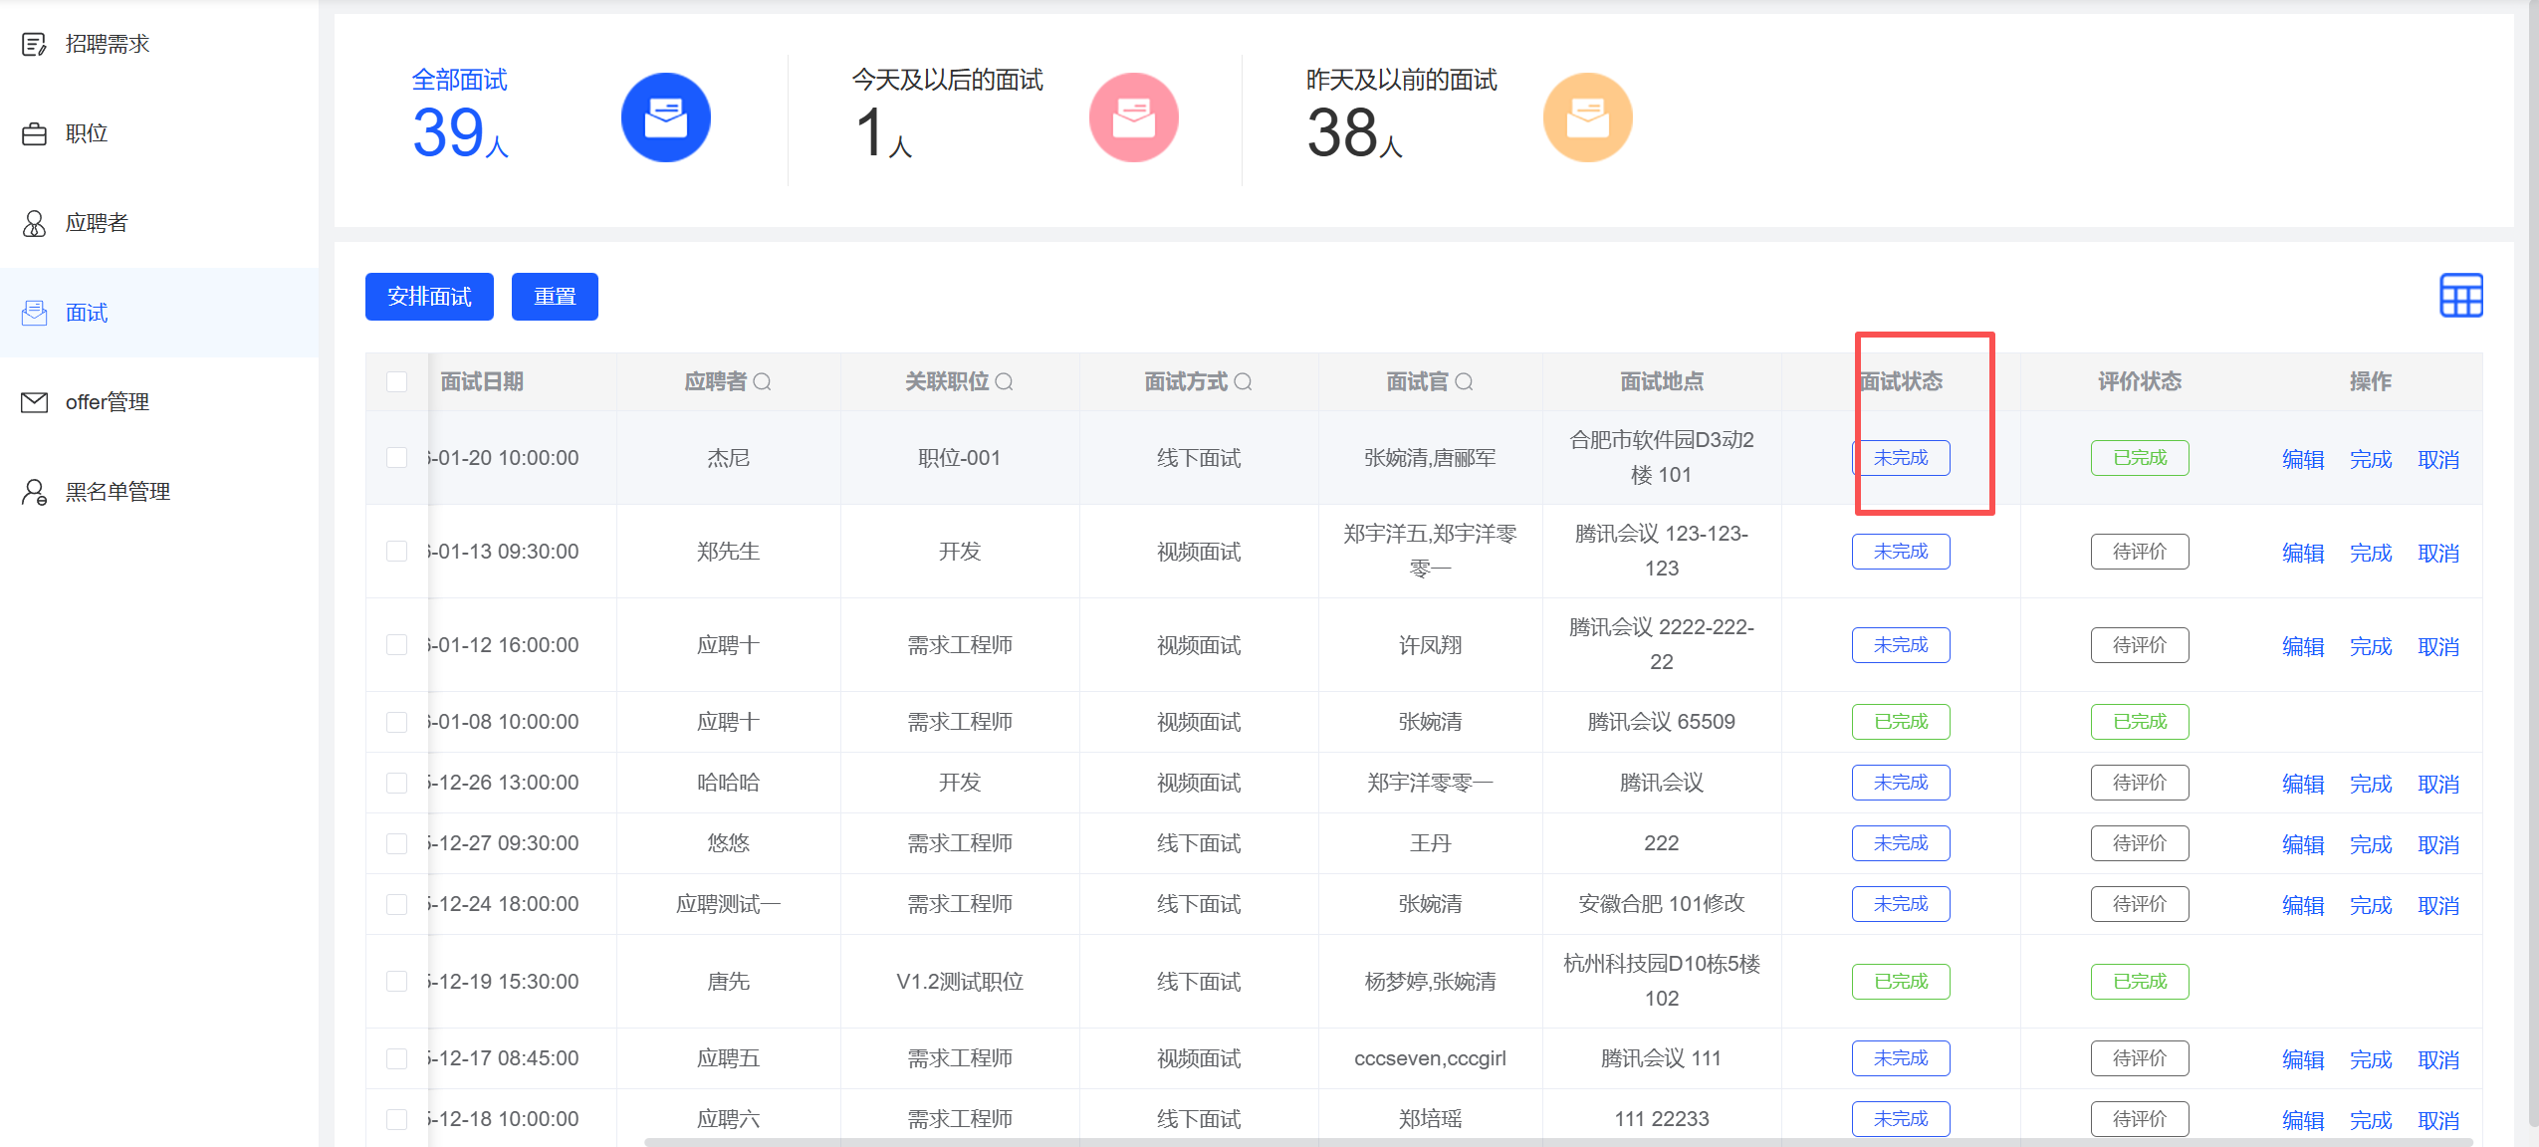
Task: Click 未完成 status tag in 悠悠 row
Action: [1900, 843]
